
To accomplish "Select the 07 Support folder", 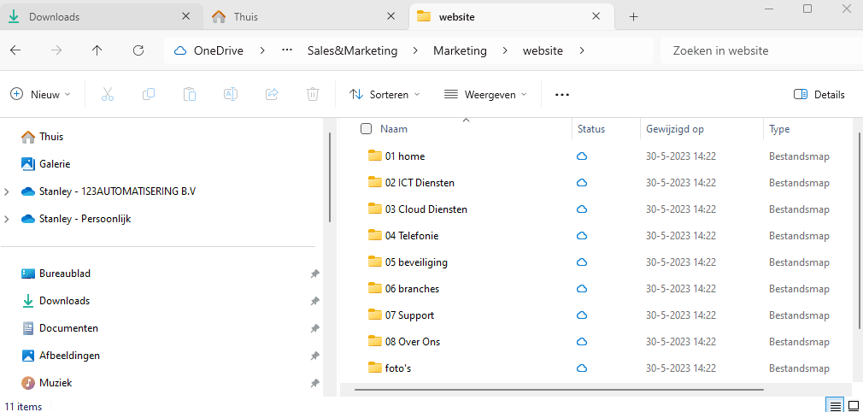I will click(409, 315).
